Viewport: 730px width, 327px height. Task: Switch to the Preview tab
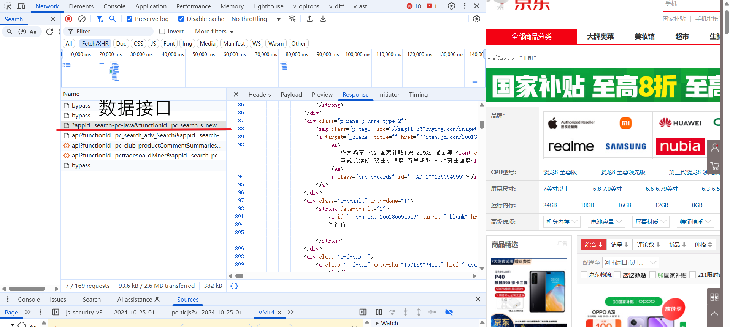[x=322, y=94]
